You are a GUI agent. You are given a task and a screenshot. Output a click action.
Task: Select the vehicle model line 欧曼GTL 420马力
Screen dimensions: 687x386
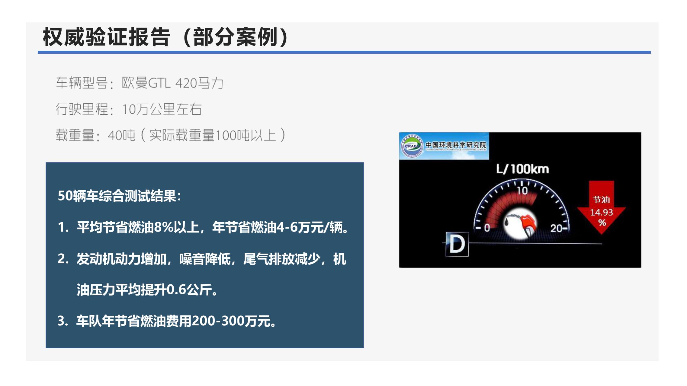tap(140, 83)
